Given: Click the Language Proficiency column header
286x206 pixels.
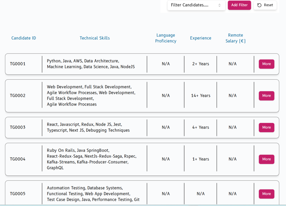Looking at the screenshot, I should click(x=166, y=38).
